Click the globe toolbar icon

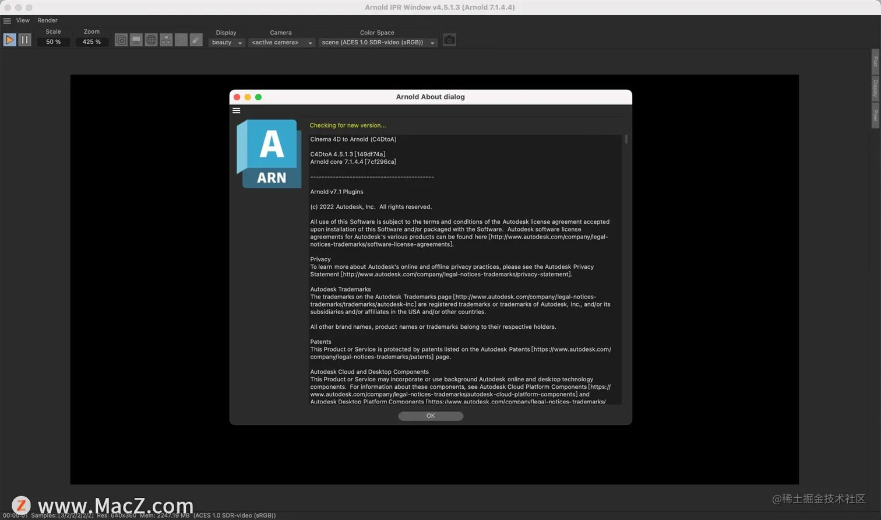(x=151, y=40)
